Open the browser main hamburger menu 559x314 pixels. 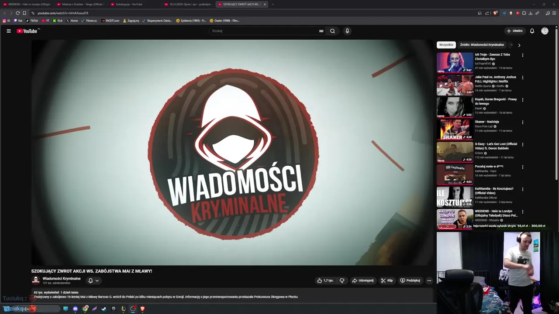[554, 13]
